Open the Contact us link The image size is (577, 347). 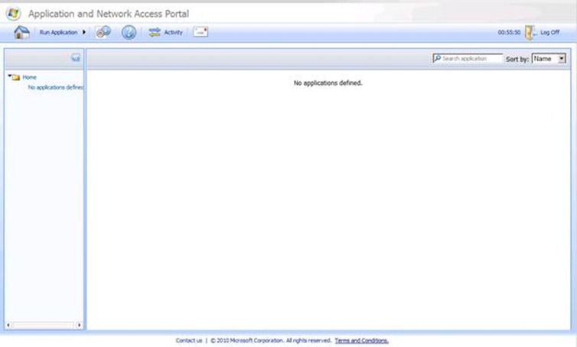[x=189, y=341]
